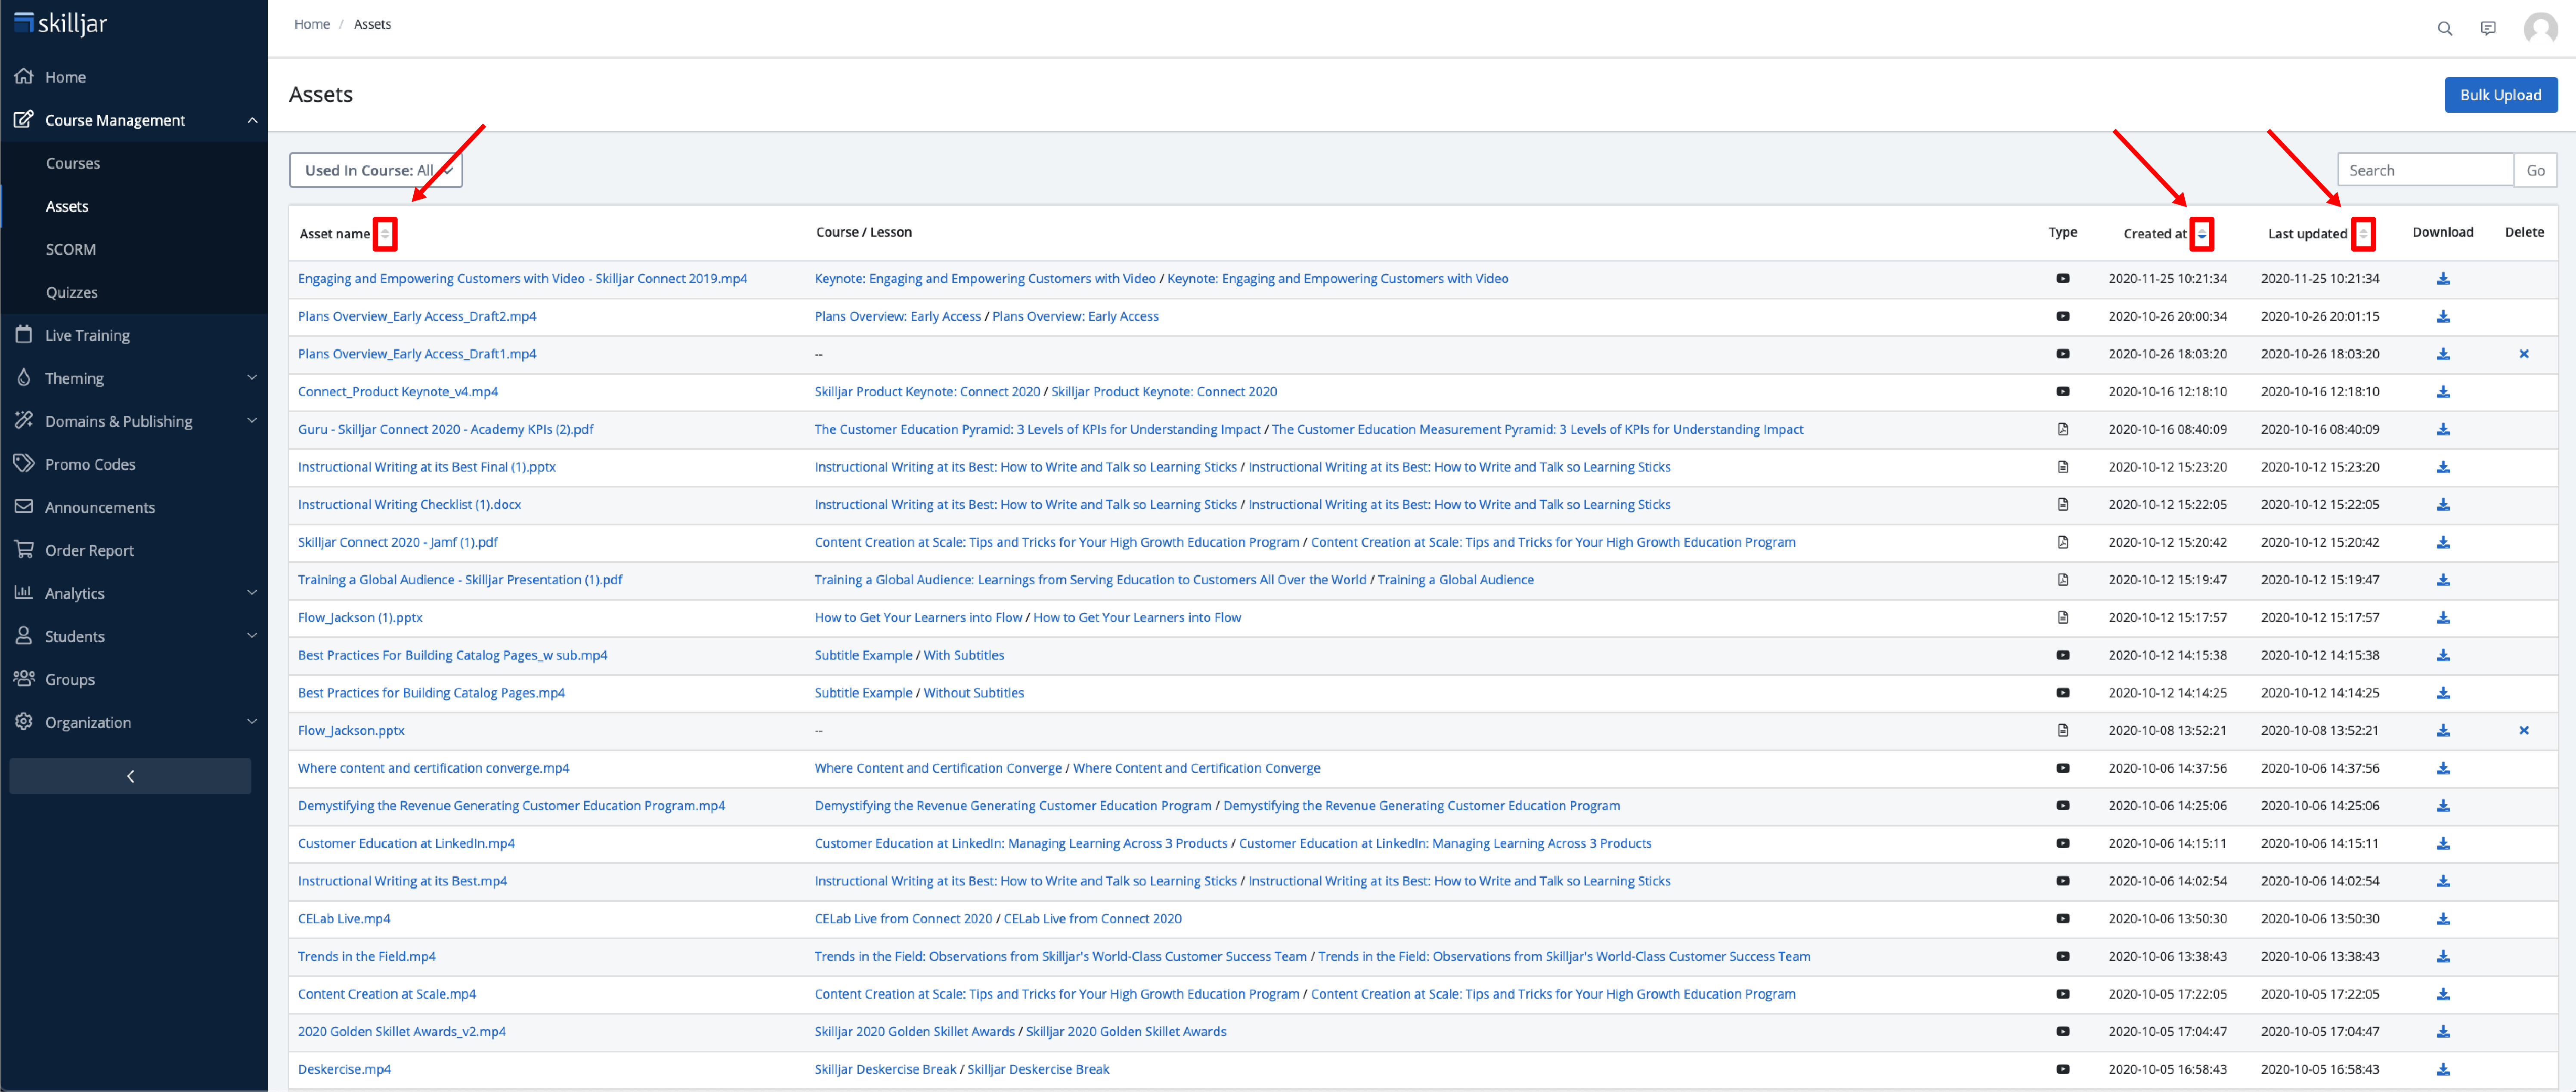Download the Flow_Jackson.pptx asset
This screenshot has height=1092, width=2576.
[x=2442, y=730]
